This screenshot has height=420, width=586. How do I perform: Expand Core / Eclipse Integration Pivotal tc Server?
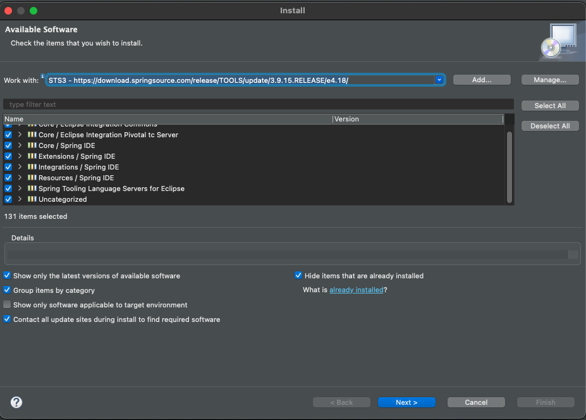click(x=20, y=134)
